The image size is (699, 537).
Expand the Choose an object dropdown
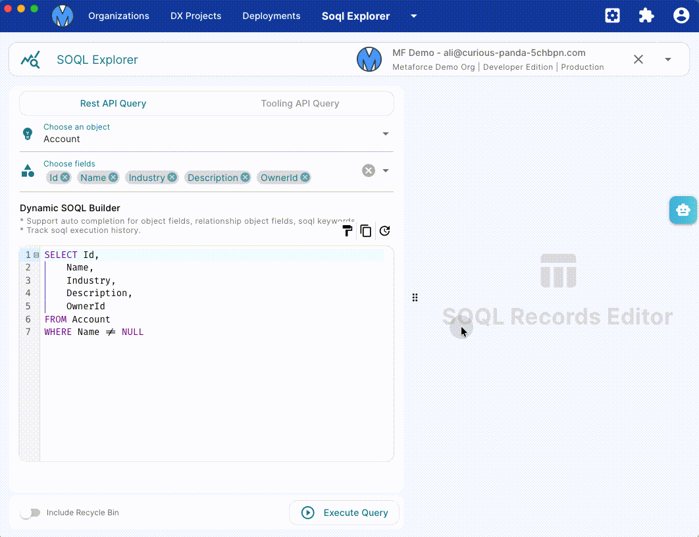(386, 134)
